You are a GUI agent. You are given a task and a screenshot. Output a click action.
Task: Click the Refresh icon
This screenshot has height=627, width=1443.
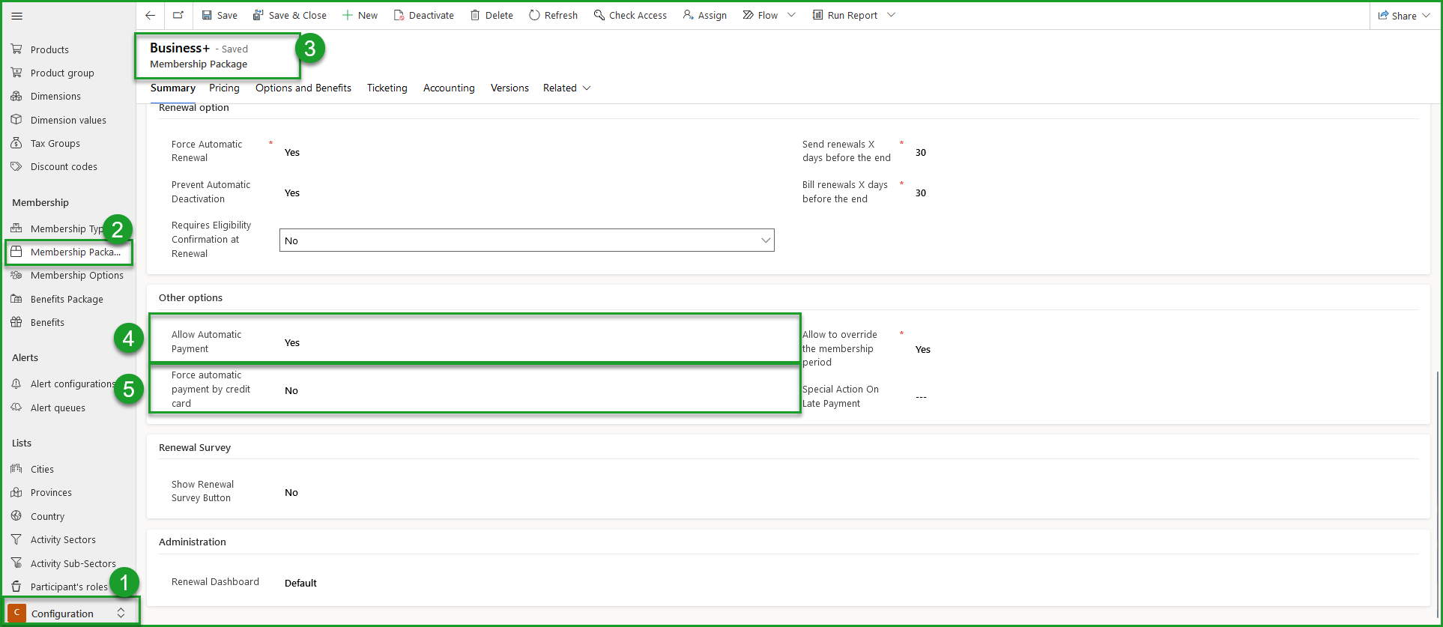[x=534, y=15]
